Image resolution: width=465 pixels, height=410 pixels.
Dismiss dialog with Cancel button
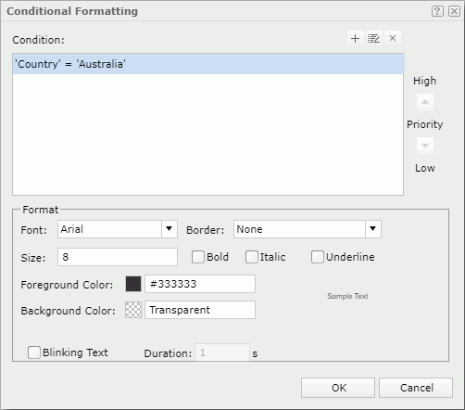tap(416, 388)
